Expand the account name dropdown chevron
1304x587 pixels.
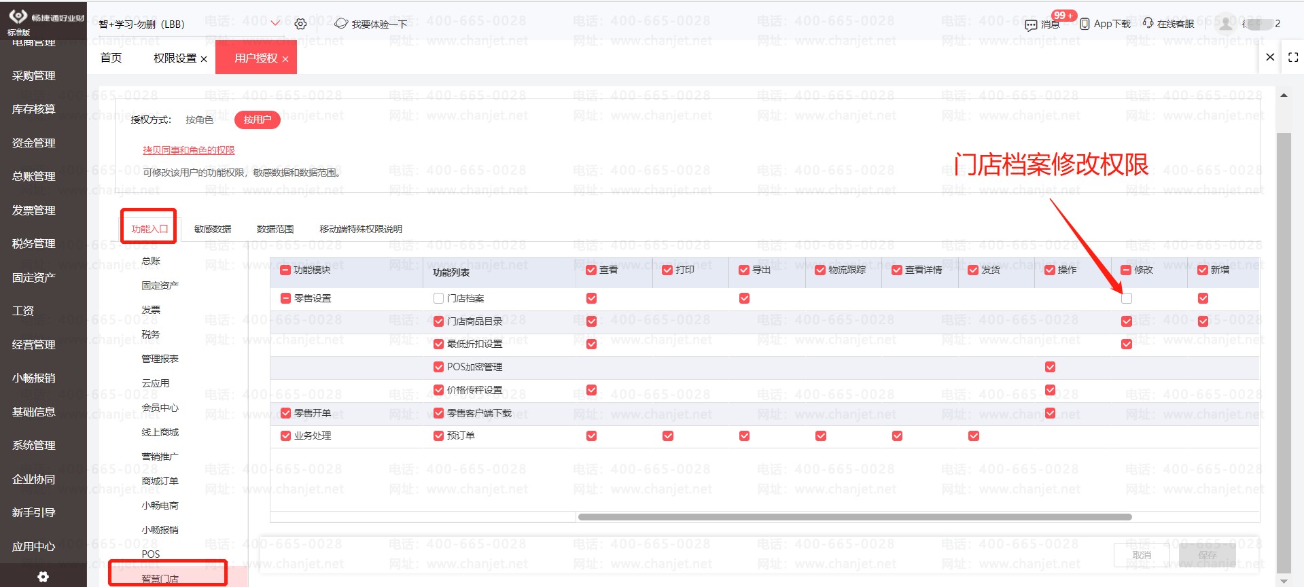[275, 24]
